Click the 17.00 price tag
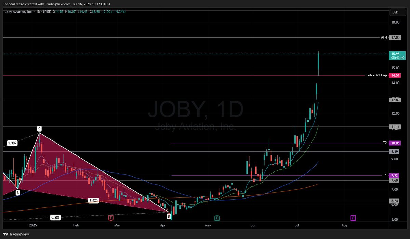Screen dimensions: 410x239 395,38
